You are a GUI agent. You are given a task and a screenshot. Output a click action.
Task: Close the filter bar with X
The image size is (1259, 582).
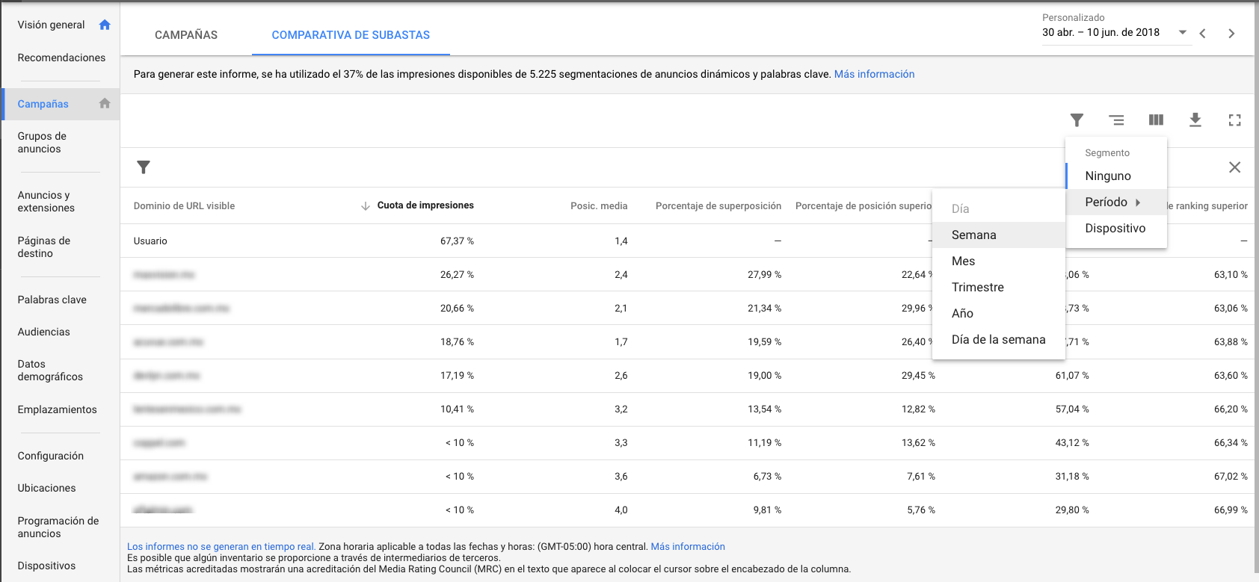click(1234, 167)
